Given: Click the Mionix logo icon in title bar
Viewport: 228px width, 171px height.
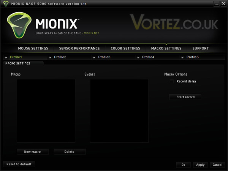Looking at the screenshot, I should point(6,3).
